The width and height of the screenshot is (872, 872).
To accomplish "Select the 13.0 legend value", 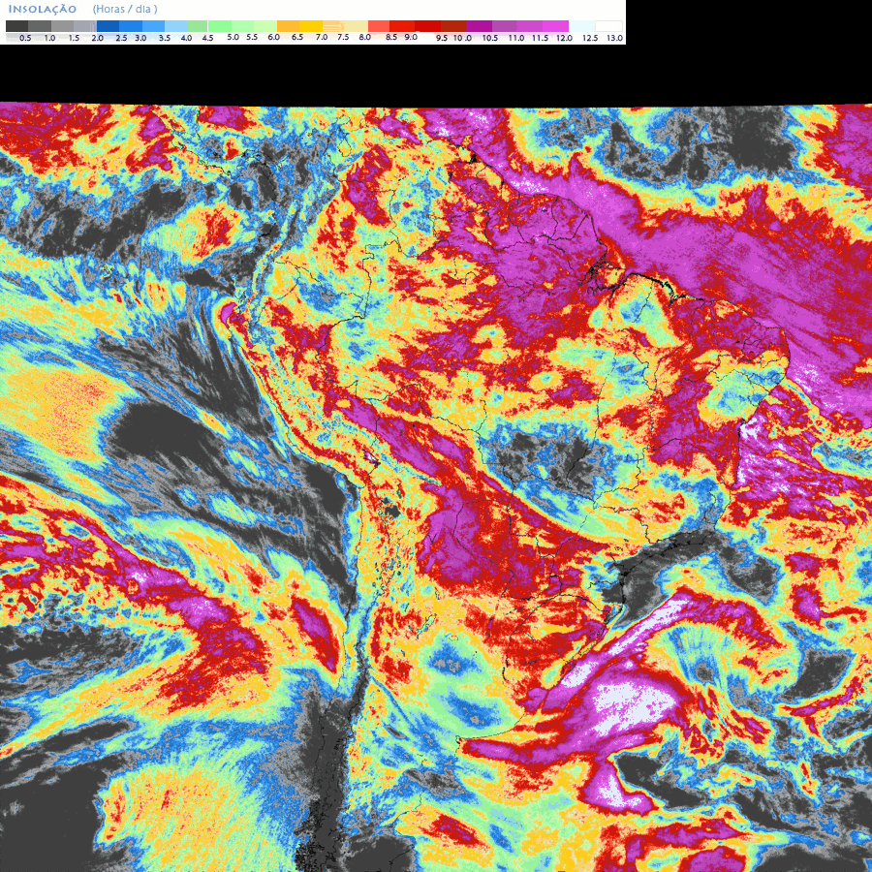I will 614,39.
